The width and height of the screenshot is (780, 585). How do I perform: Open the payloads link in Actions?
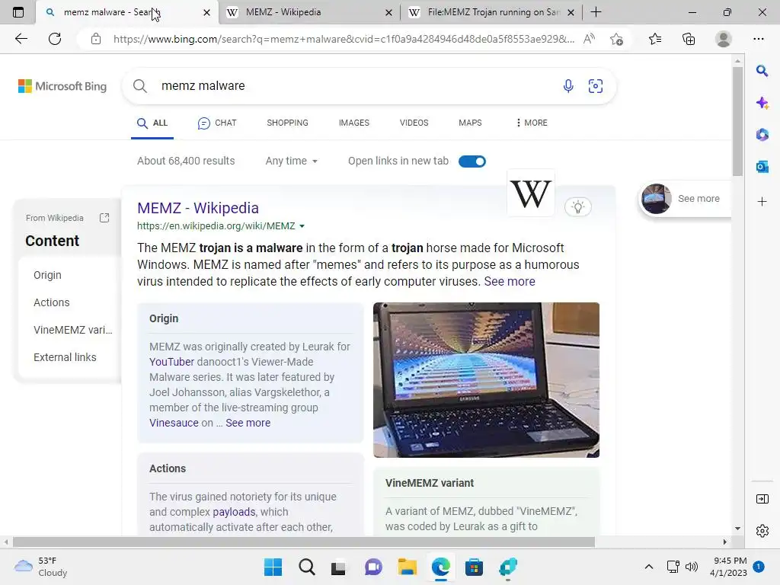pos(234,512)
